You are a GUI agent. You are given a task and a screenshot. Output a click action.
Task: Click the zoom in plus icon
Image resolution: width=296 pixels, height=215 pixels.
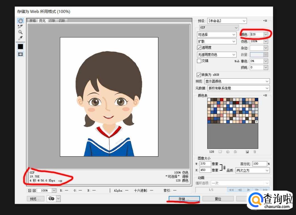(34, 190)
